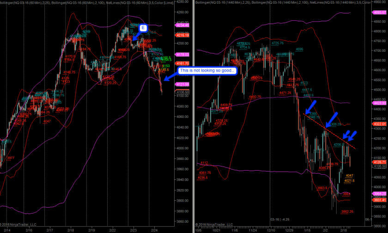The image size is (388, 233).
Task: Click the orange 4021.5 label on daily chart
Action: [349, 181]
